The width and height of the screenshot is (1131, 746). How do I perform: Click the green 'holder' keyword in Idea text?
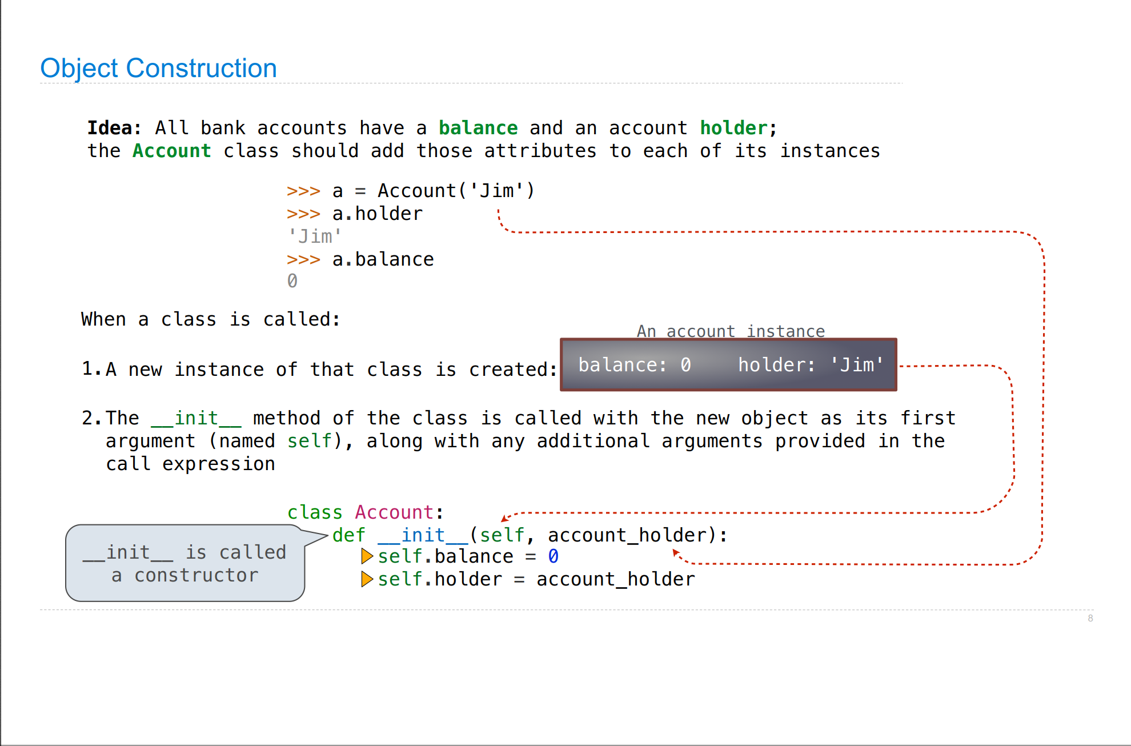(x=733, y=128)
